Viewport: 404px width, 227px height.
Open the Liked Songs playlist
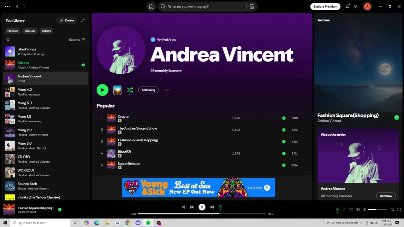[46, 51]
